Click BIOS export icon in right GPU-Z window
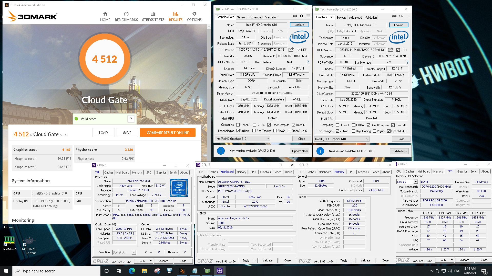The image size is (492, 276). [391, 50]
